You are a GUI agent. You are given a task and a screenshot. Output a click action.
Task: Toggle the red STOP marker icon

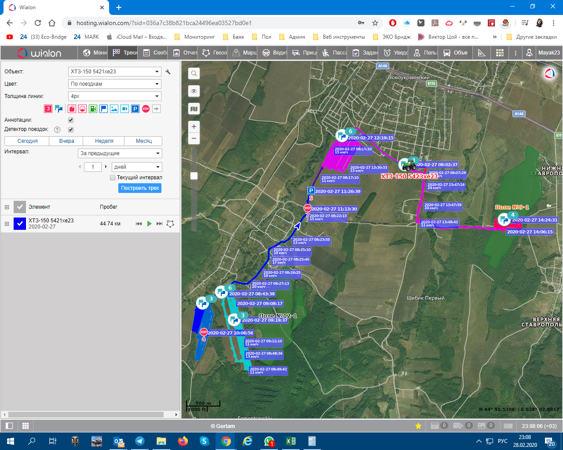click(146, 109)
